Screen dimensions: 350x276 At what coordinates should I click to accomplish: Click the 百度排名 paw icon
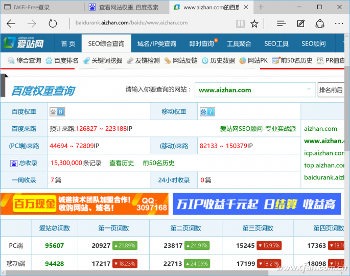tap(49, 60)
